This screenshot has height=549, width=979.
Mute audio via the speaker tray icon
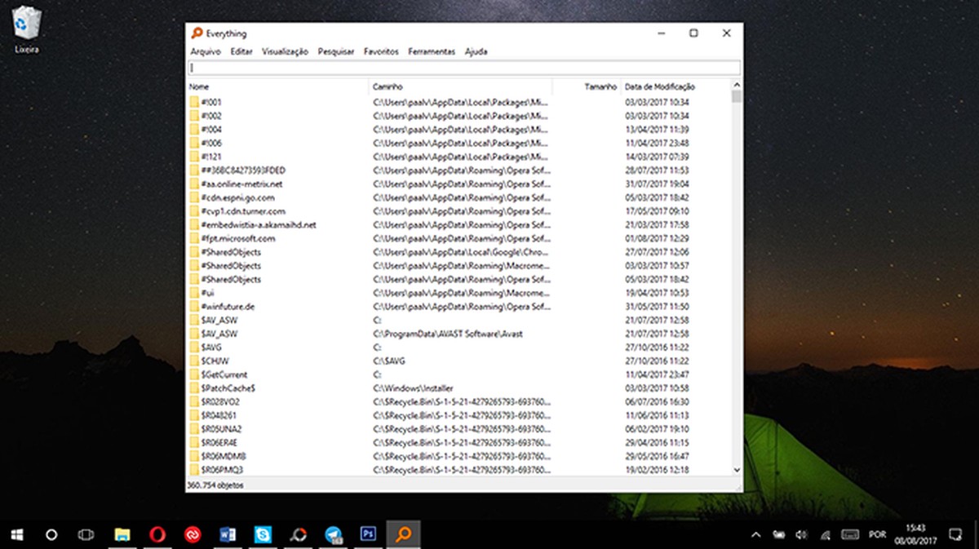(800, 535)
